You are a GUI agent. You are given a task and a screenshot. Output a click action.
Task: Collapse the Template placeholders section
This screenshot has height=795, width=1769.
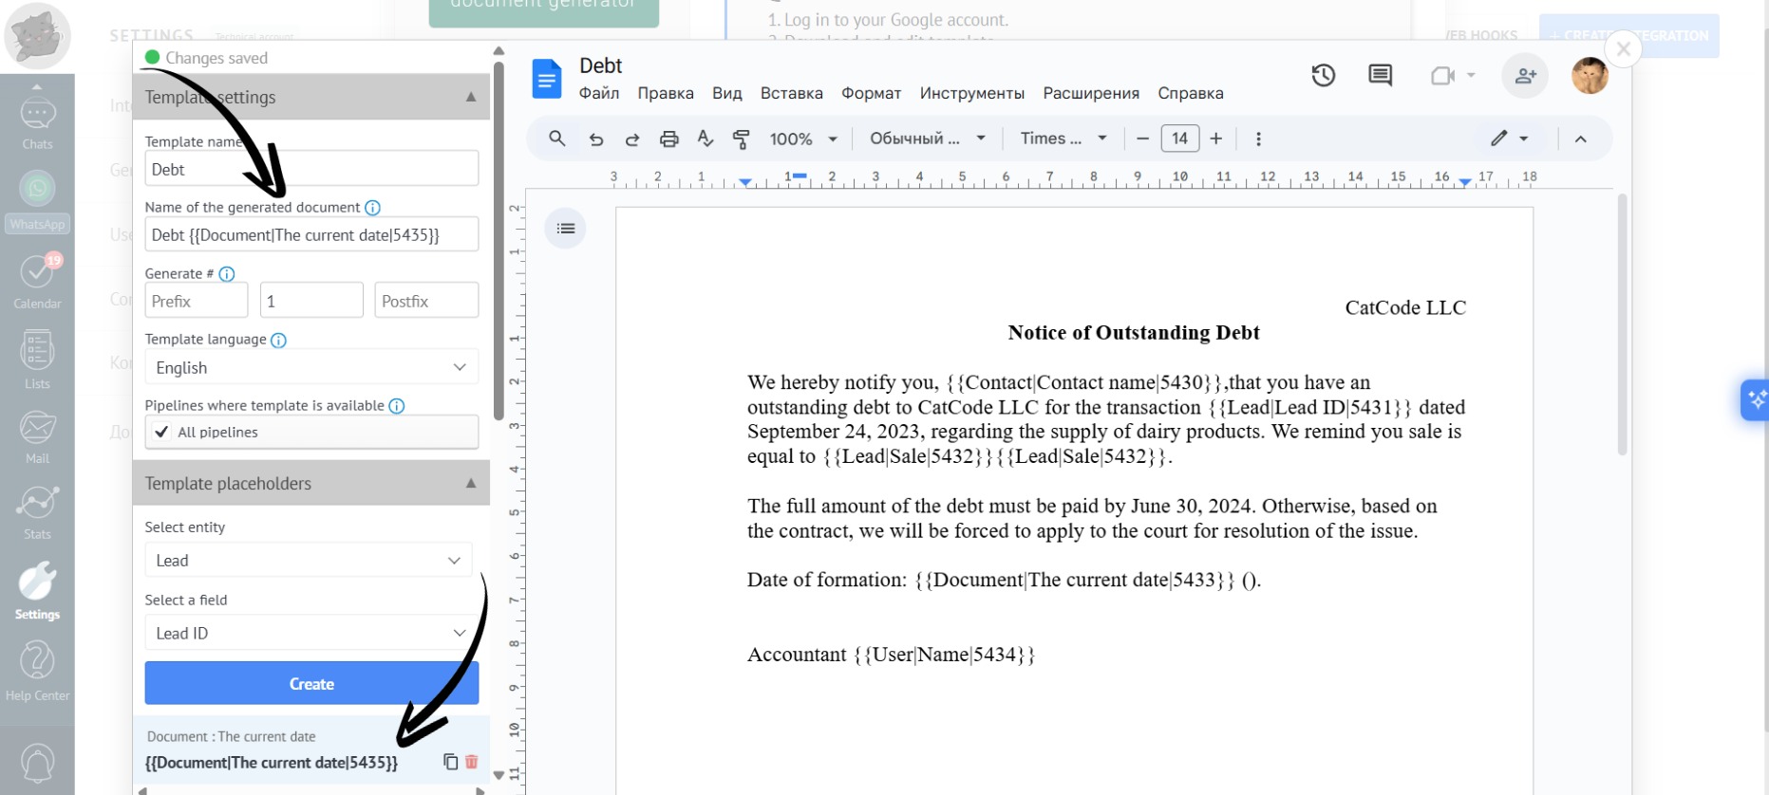pos(471,484)
